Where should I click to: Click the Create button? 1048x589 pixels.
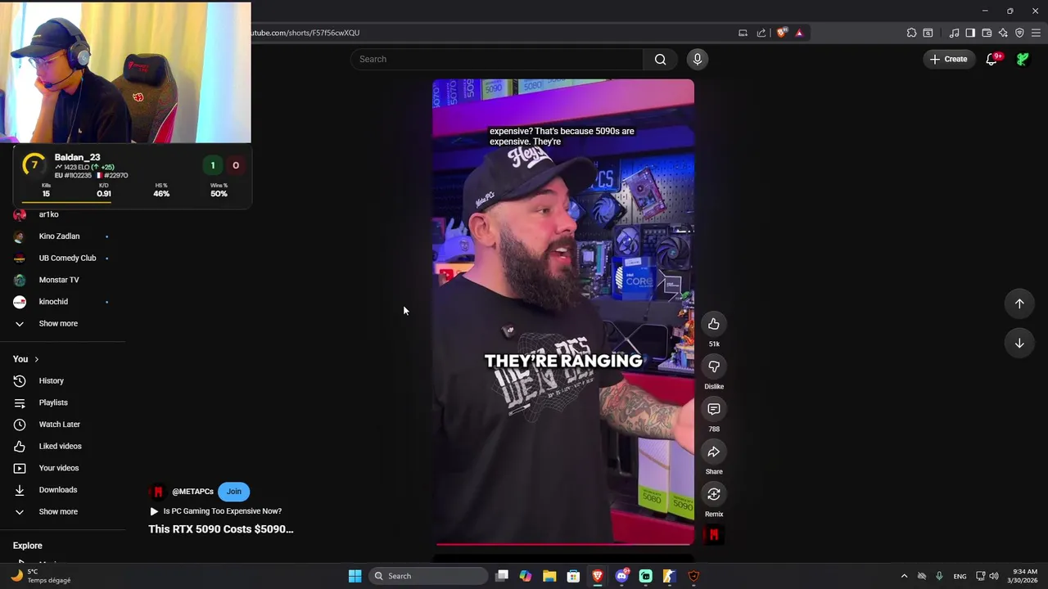pyautogui.click(x=948, y=59)
